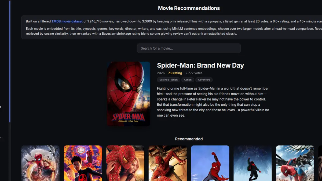322x181 pixels.
Task: Click the left sidebar vertical scrollbar
Action: click(10, 61)
